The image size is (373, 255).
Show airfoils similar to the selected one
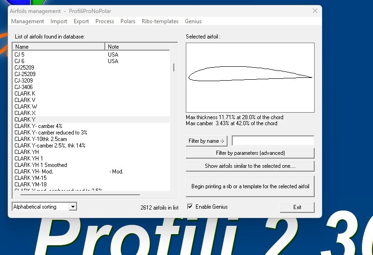pos(250,166)
